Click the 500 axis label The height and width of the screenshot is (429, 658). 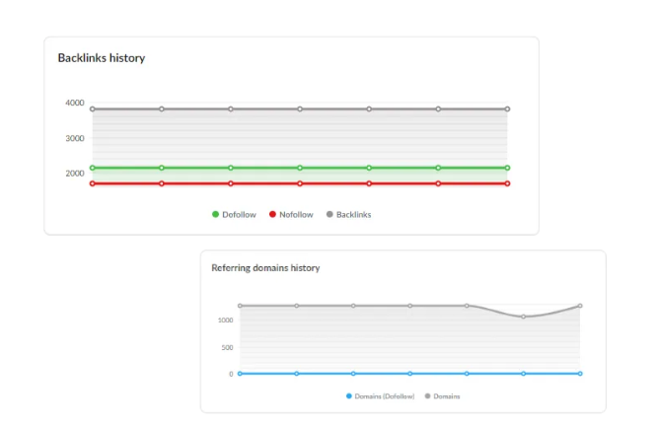[x=227, y=348]
